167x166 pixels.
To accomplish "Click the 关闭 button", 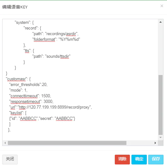I will 10,159.
